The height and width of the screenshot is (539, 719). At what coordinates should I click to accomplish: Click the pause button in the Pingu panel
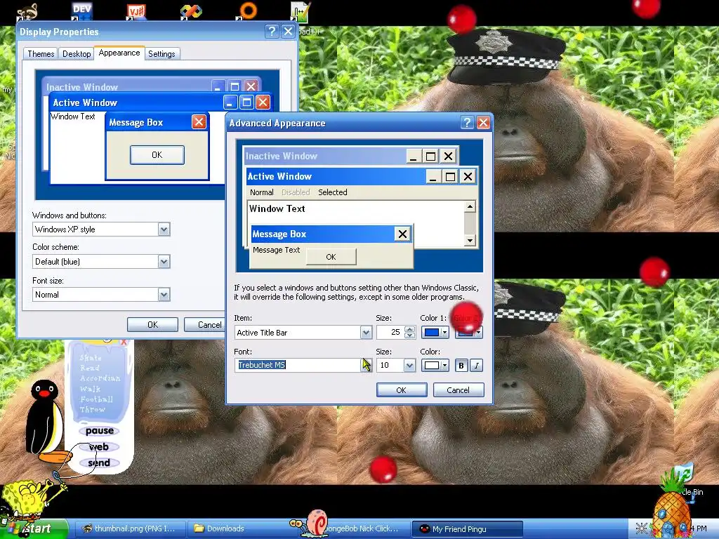100,431
